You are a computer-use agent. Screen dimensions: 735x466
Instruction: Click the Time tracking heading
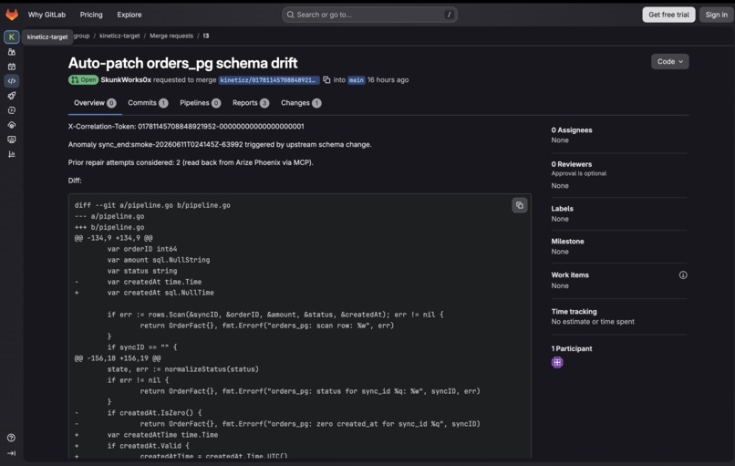point(574,311)
